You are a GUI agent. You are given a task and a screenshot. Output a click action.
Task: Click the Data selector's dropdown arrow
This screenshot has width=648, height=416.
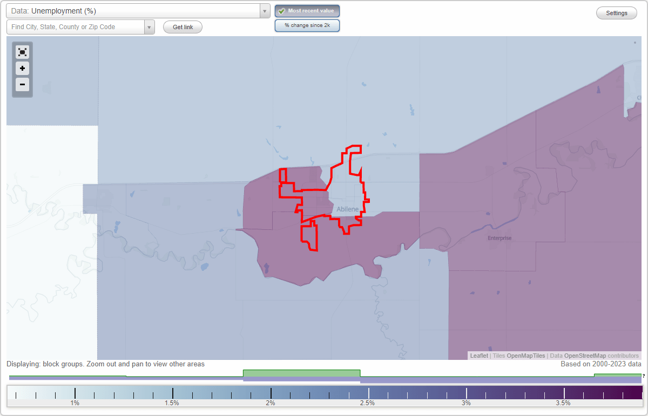(264, 10)
